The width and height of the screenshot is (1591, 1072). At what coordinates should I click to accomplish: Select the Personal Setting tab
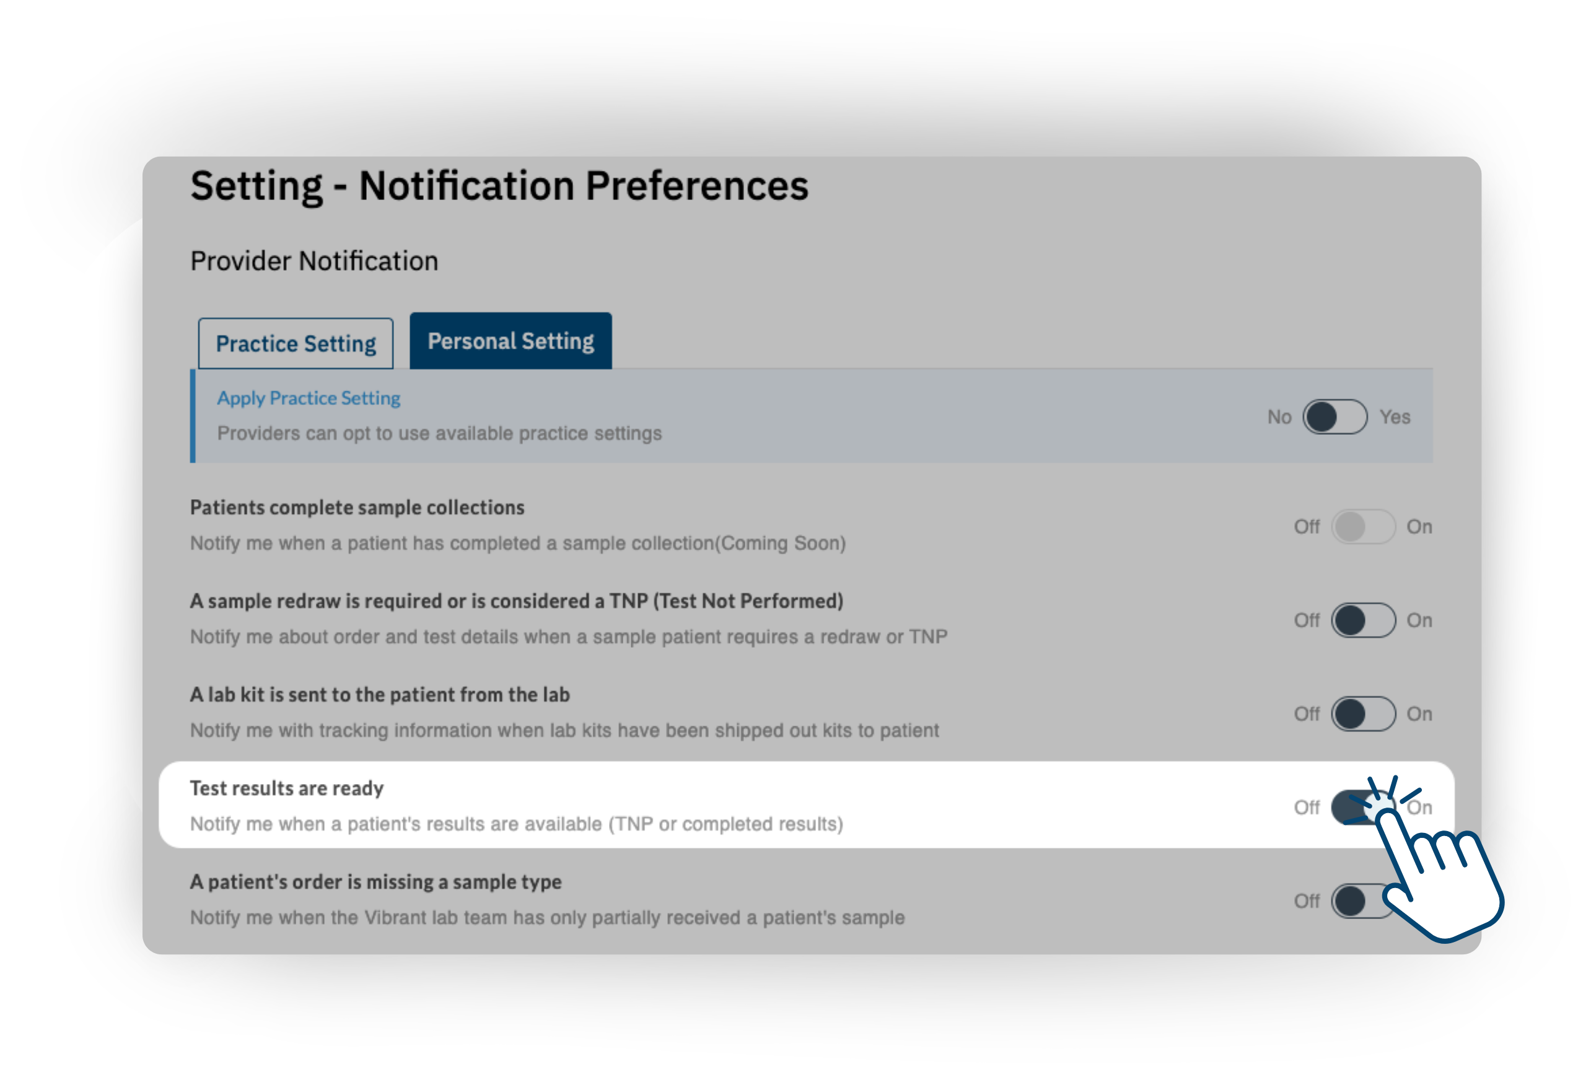point(511,341)
